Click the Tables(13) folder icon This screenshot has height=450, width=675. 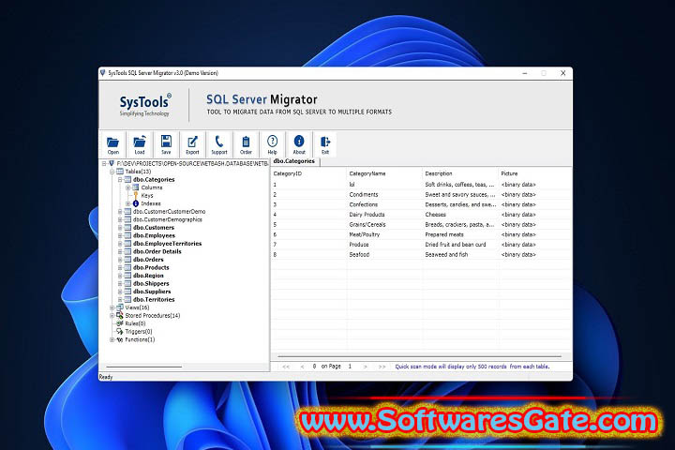[x=120, y=172]
